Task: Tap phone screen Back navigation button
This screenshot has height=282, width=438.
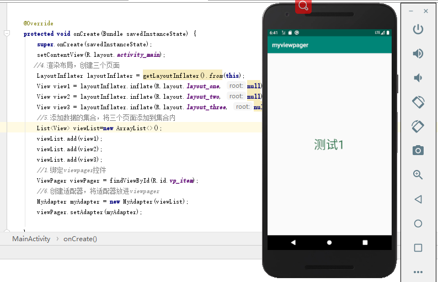Action: [293, 242]
